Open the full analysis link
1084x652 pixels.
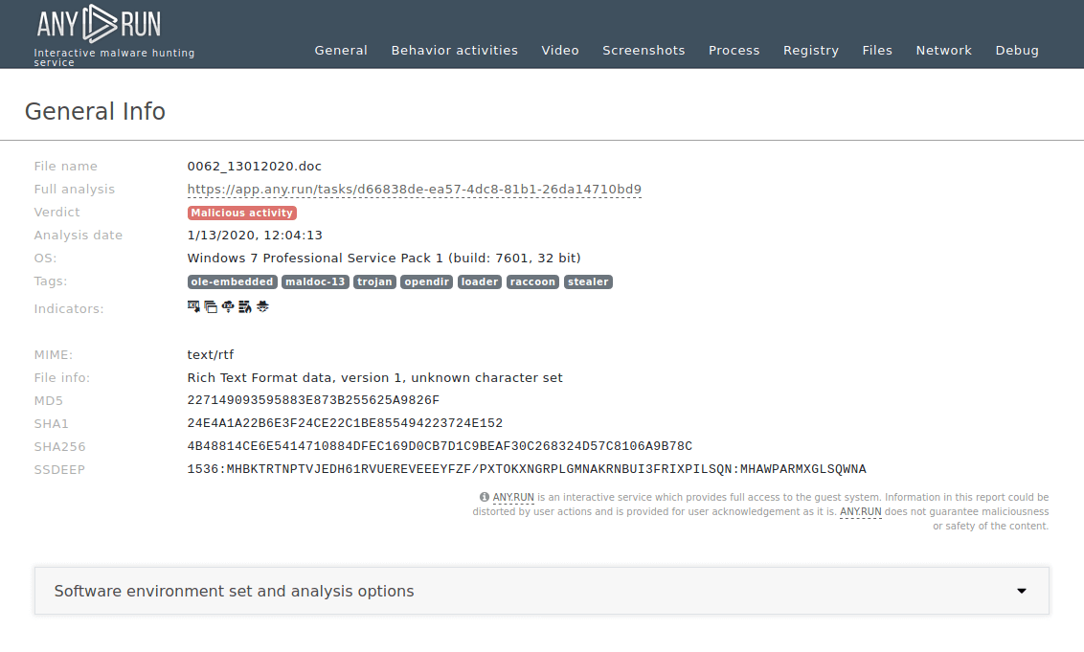tap(415, 189)
